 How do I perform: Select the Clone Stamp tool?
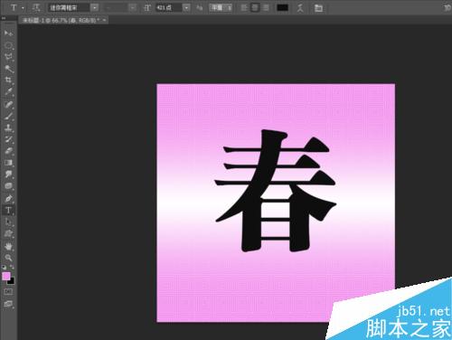click(8, 127)
